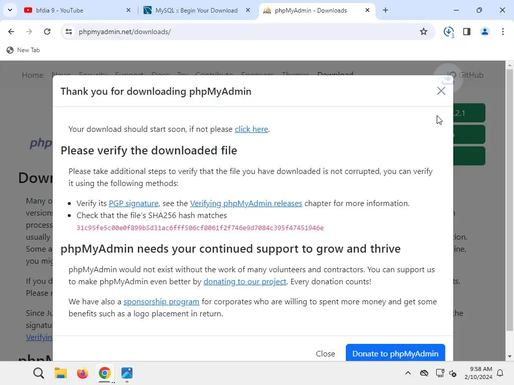
Task: Click Home in phpMyAdmin navbar
Action: tap(33, 75)
